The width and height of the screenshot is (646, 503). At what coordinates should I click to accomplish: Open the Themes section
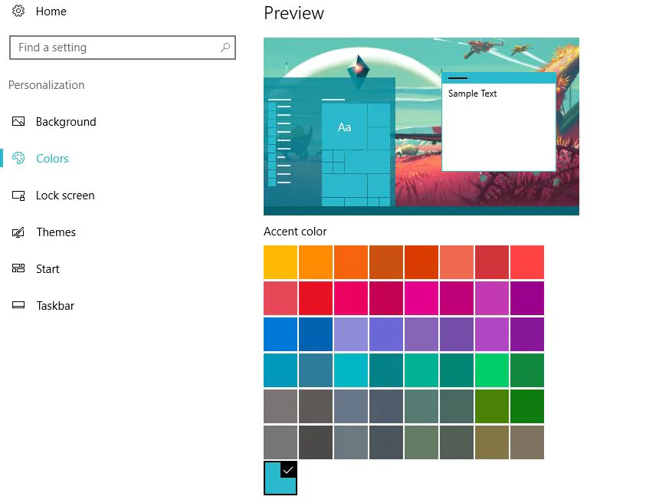point(56,232)
